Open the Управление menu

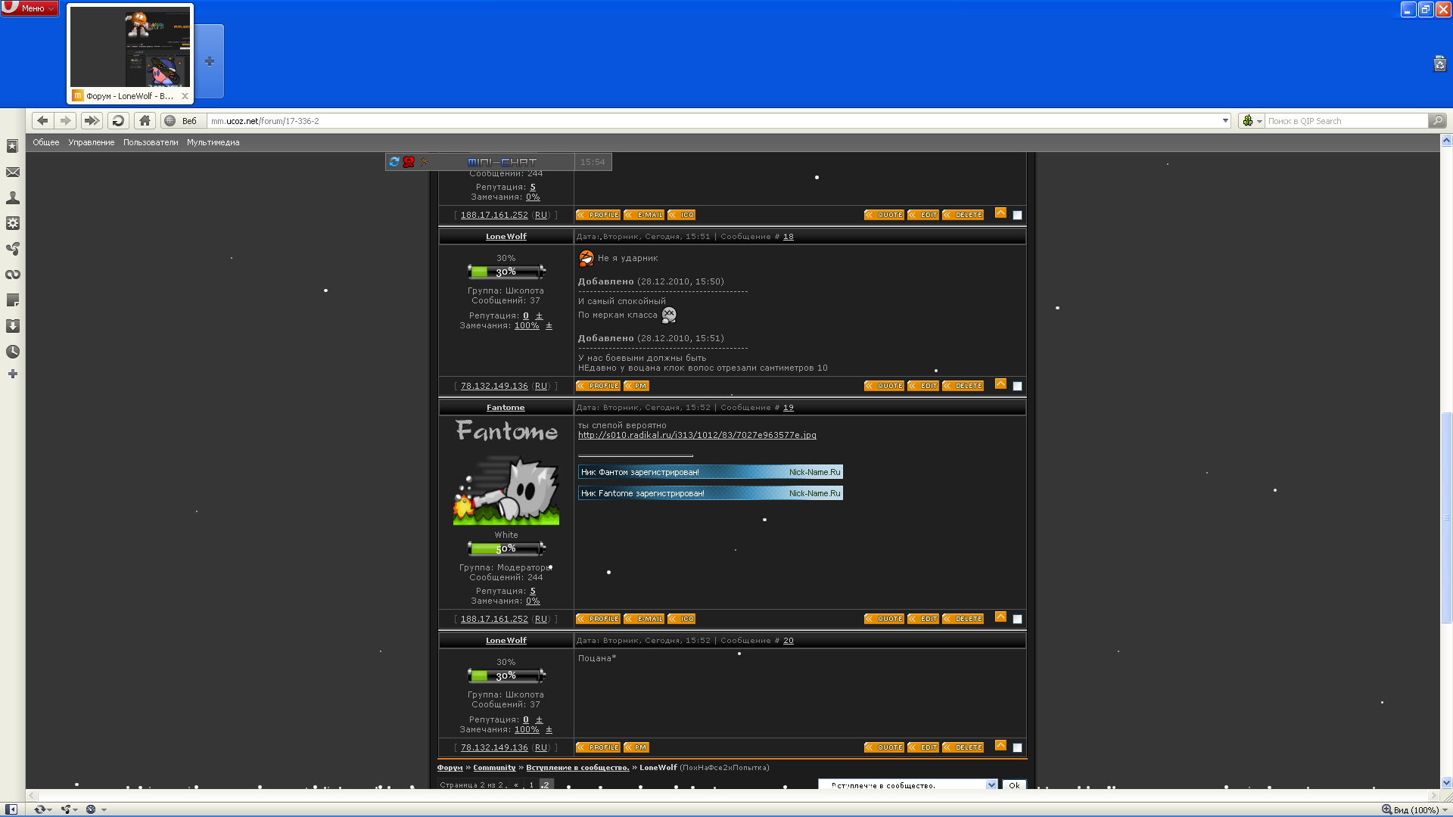(91, 142)
